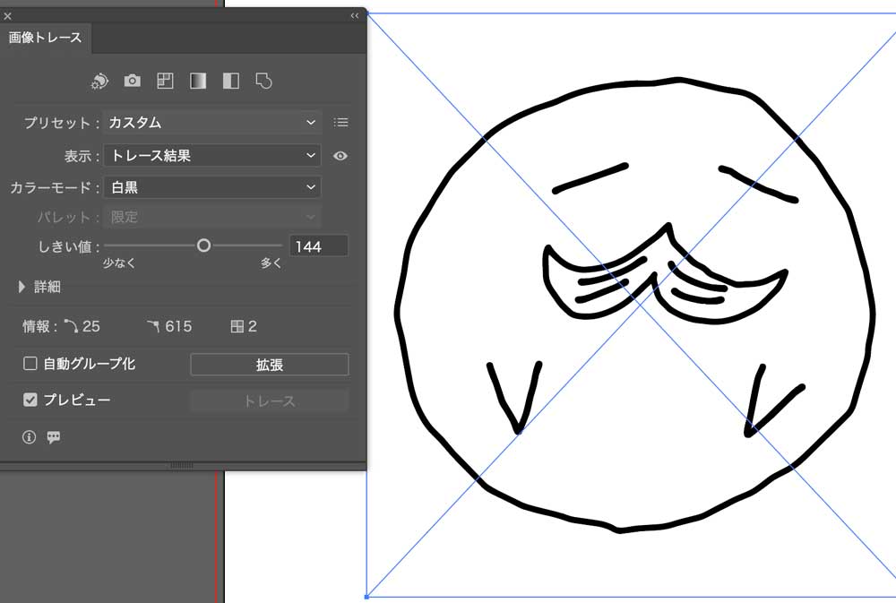Click the Auto Color preset icon

[99, 82]
